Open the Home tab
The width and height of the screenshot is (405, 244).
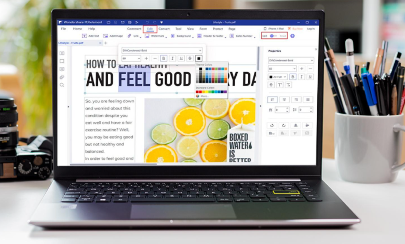click(77, 29)
